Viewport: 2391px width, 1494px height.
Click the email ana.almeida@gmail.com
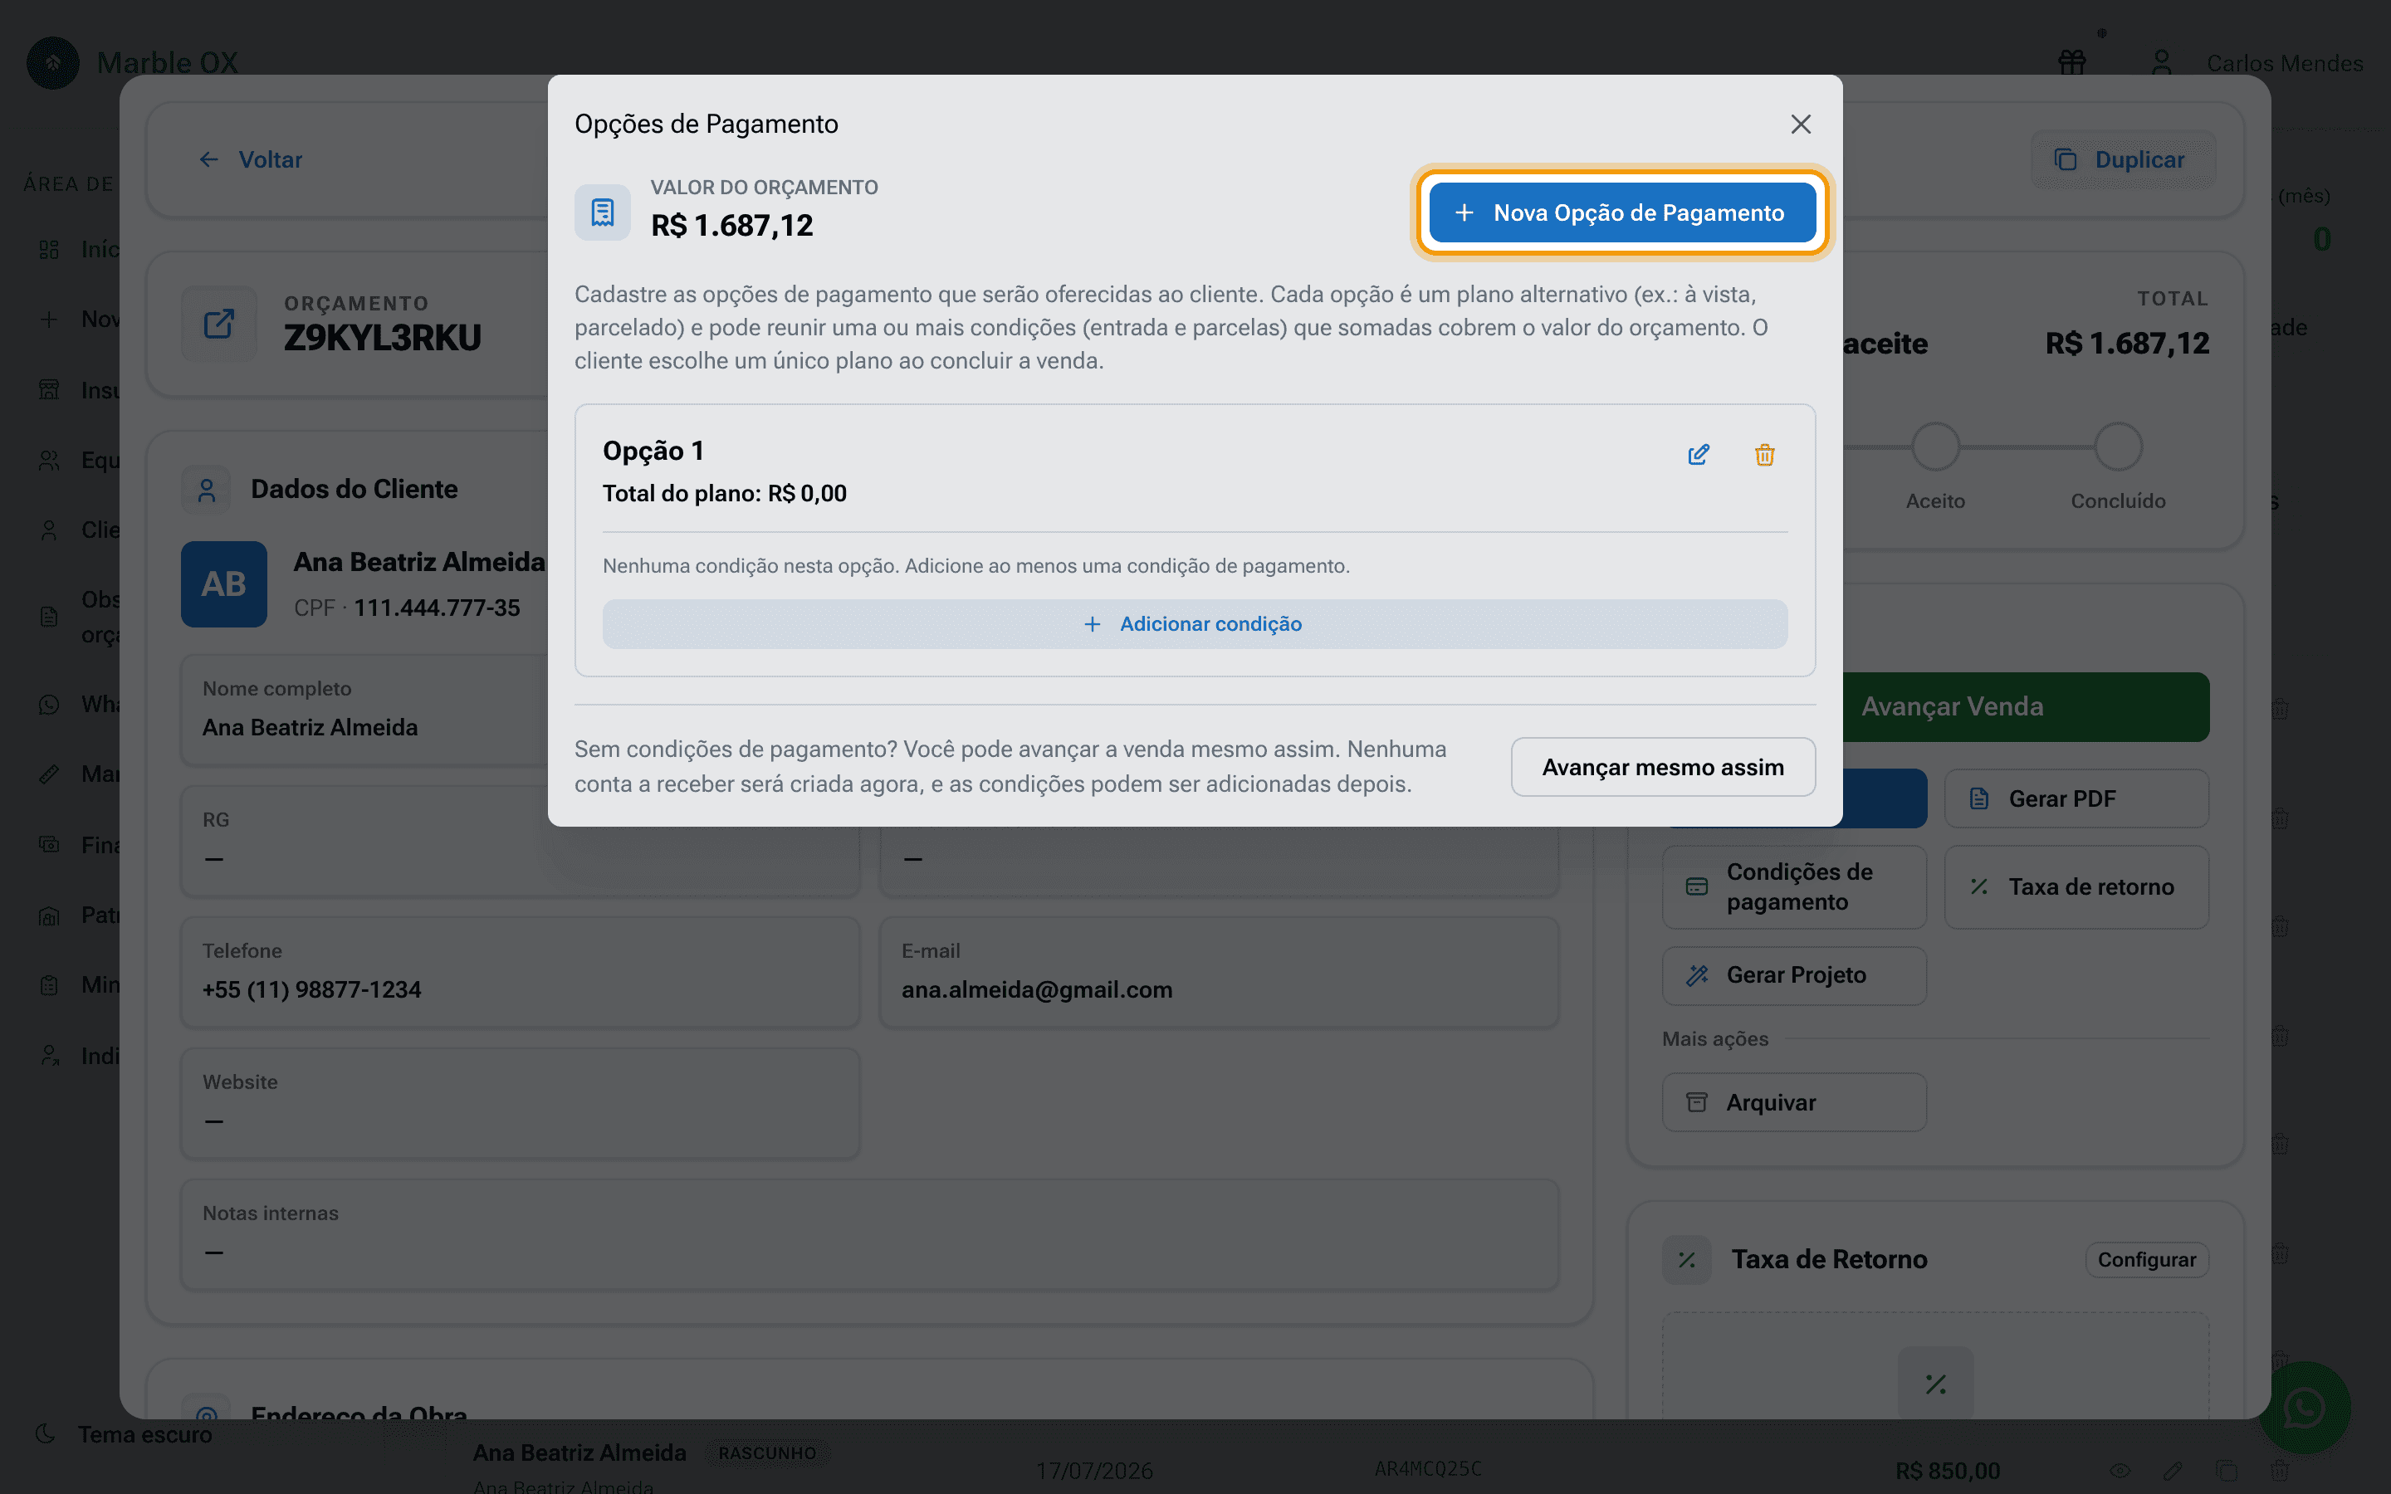1036,989
